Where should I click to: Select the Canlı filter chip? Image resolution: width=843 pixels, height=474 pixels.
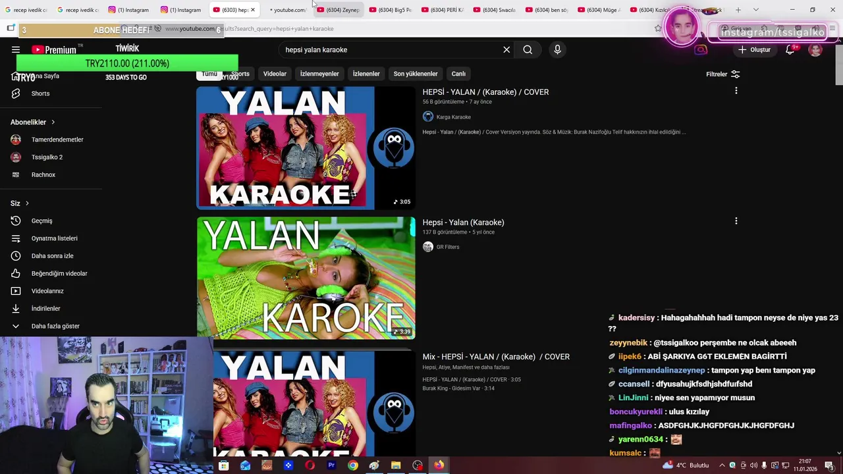[x=458, y=74]
